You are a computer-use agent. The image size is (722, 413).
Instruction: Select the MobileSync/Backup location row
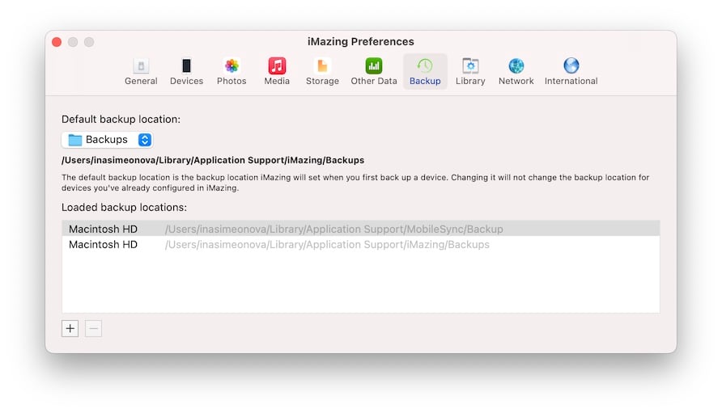(360, 229)
